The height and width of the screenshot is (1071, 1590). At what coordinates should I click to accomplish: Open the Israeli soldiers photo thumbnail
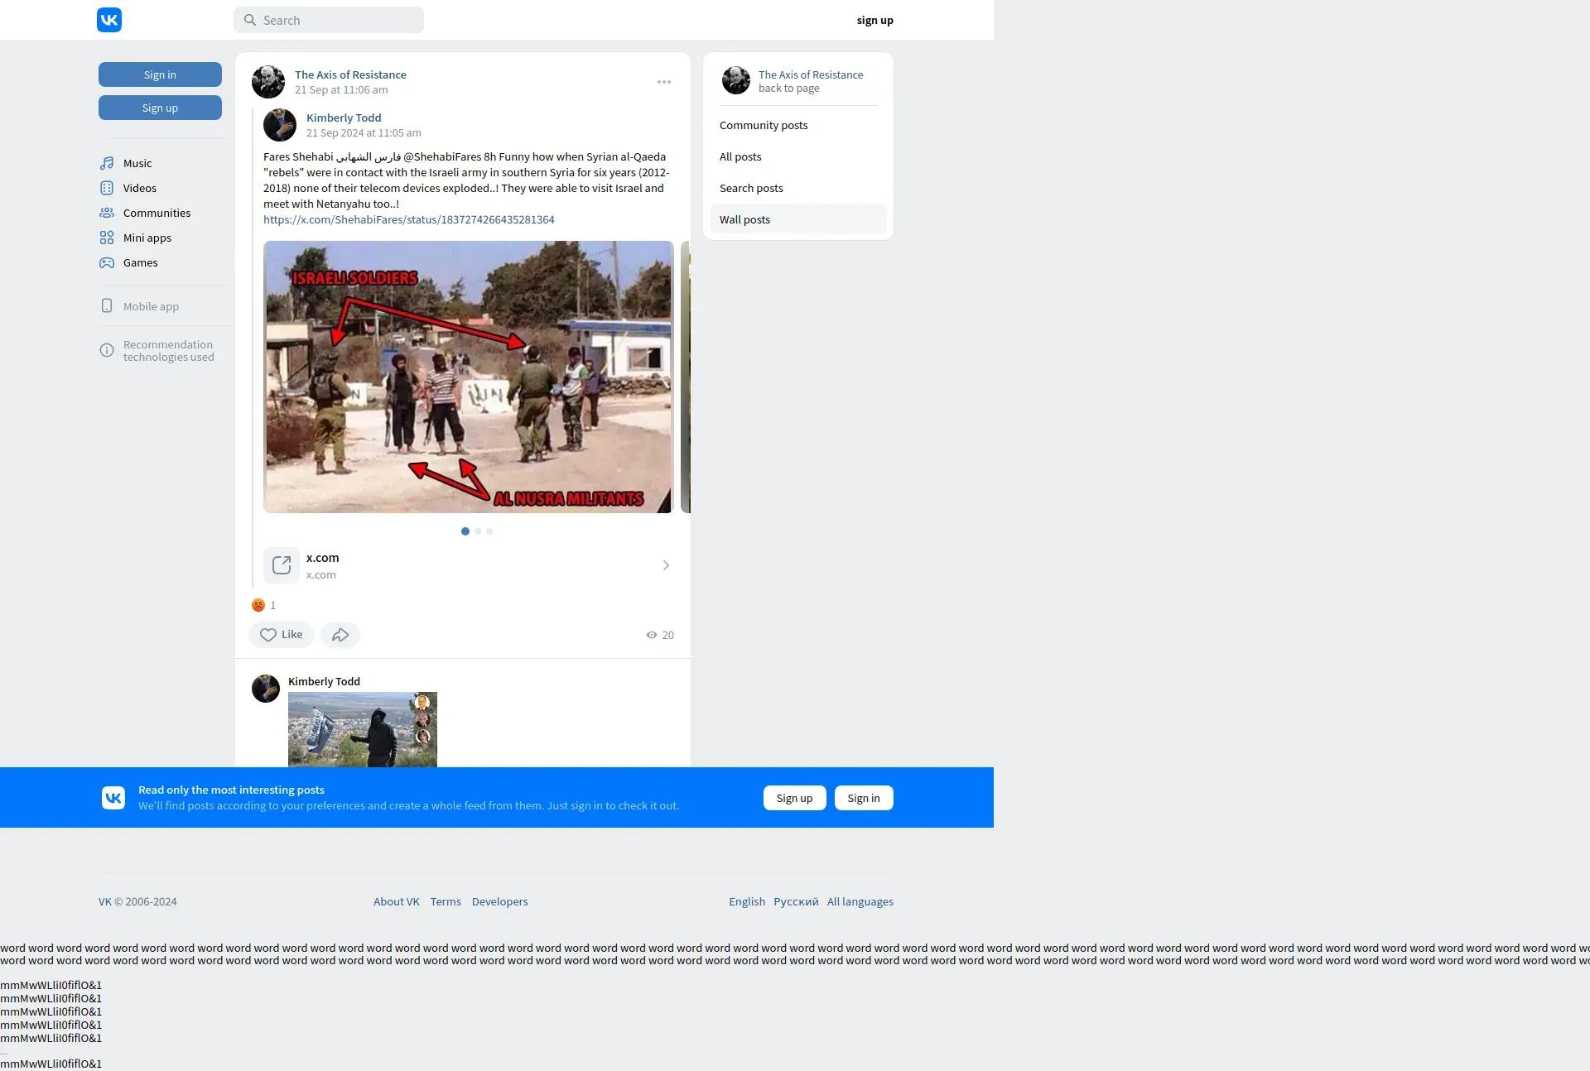click(x=469, y=377)
